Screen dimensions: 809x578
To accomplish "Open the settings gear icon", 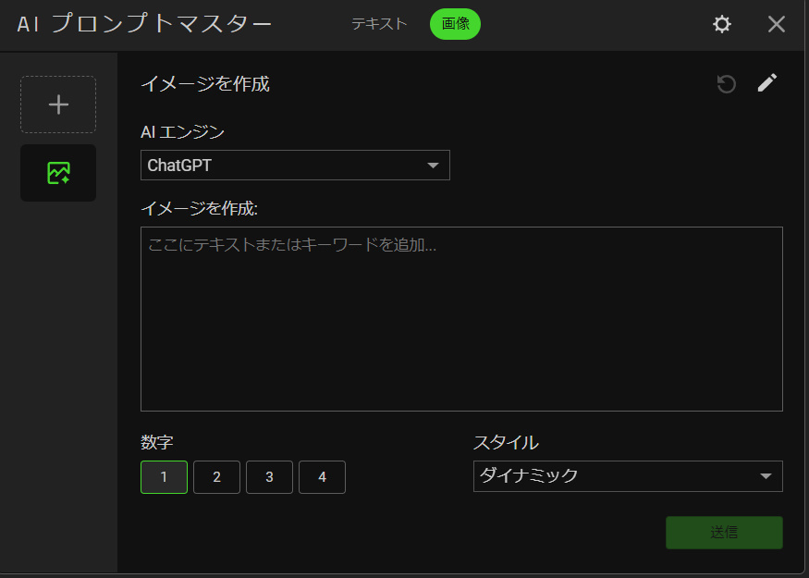I will click(722, 25).
